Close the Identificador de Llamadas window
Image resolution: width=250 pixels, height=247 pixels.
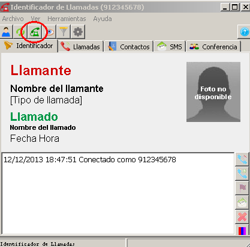point(245,7)
